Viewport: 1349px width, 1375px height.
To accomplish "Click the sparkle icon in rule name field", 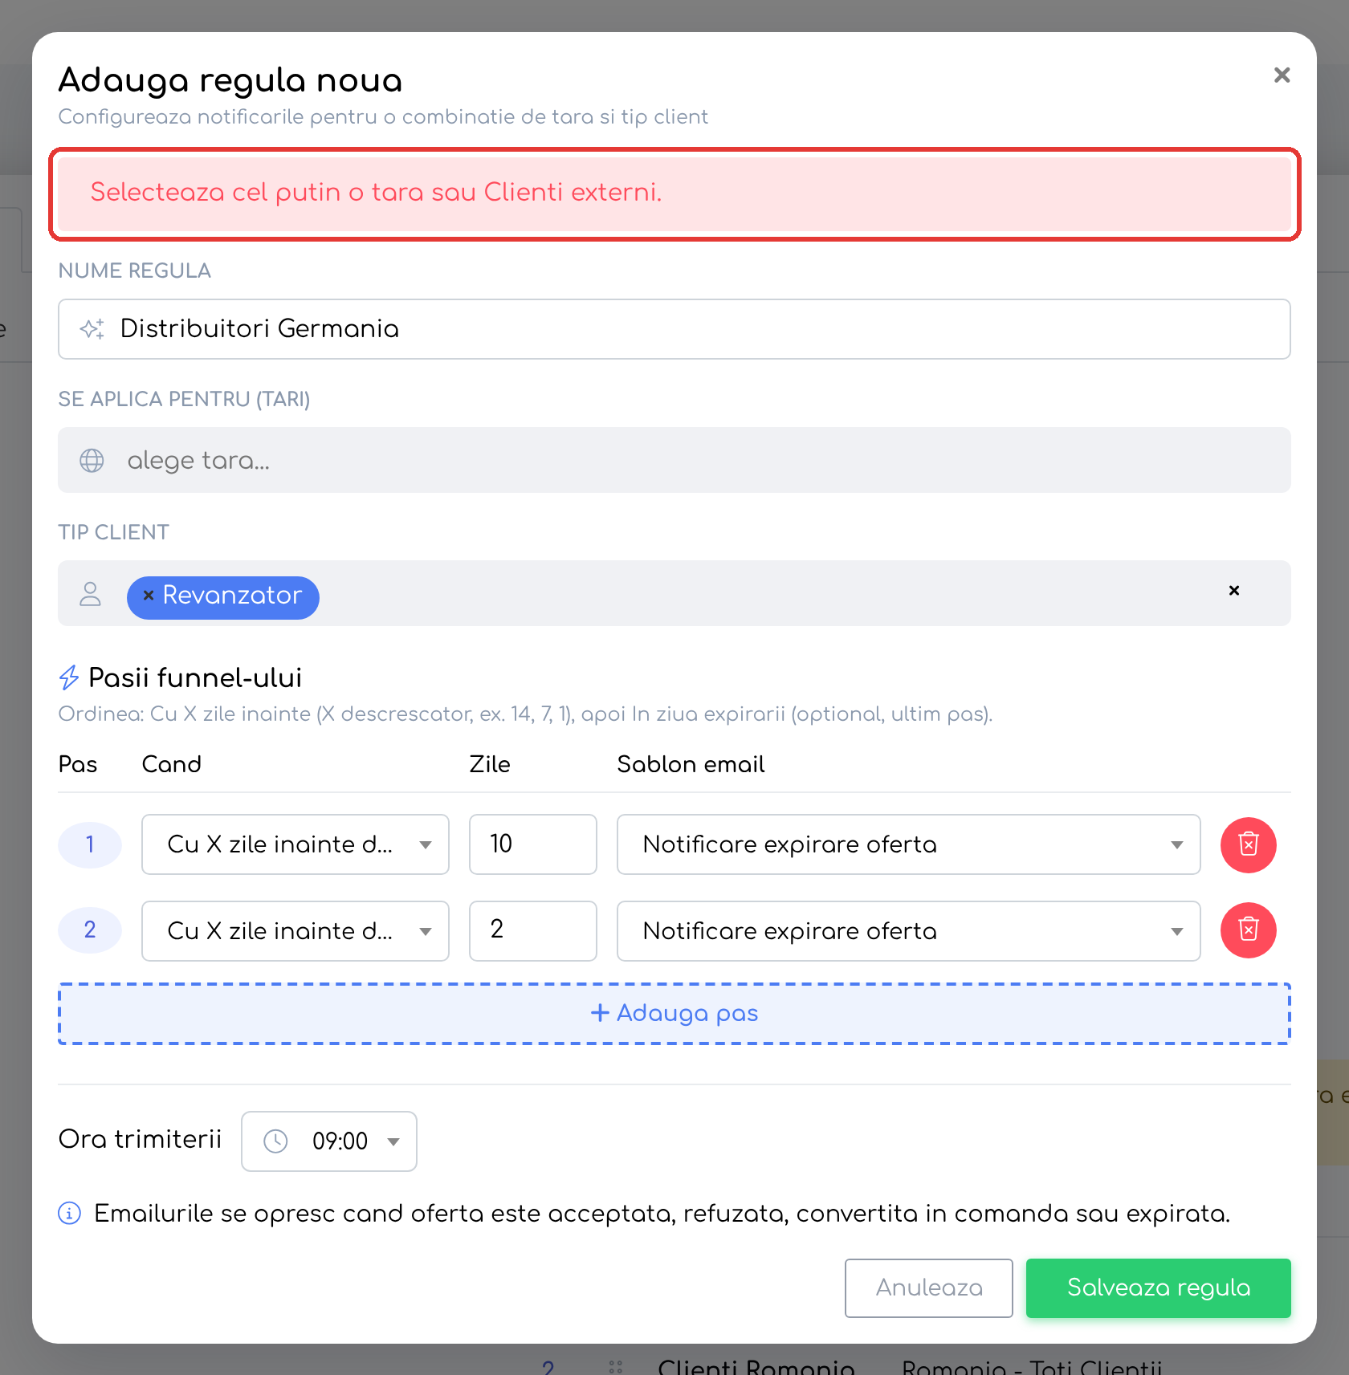I will click(92, 329).
